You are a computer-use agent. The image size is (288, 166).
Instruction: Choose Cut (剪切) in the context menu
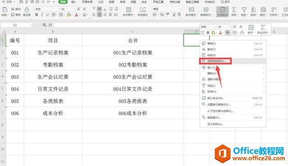point(233,49)
